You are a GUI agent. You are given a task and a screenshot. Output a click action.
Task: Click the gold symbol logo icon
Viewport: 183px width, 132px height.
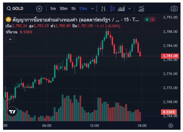pos(9,20)
